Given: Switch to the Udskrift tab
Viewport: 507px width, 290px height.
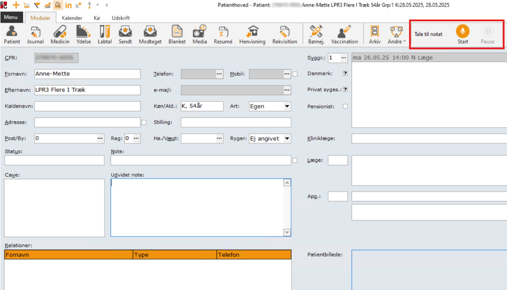Looking at the screenshot, I should coord(121,18).
